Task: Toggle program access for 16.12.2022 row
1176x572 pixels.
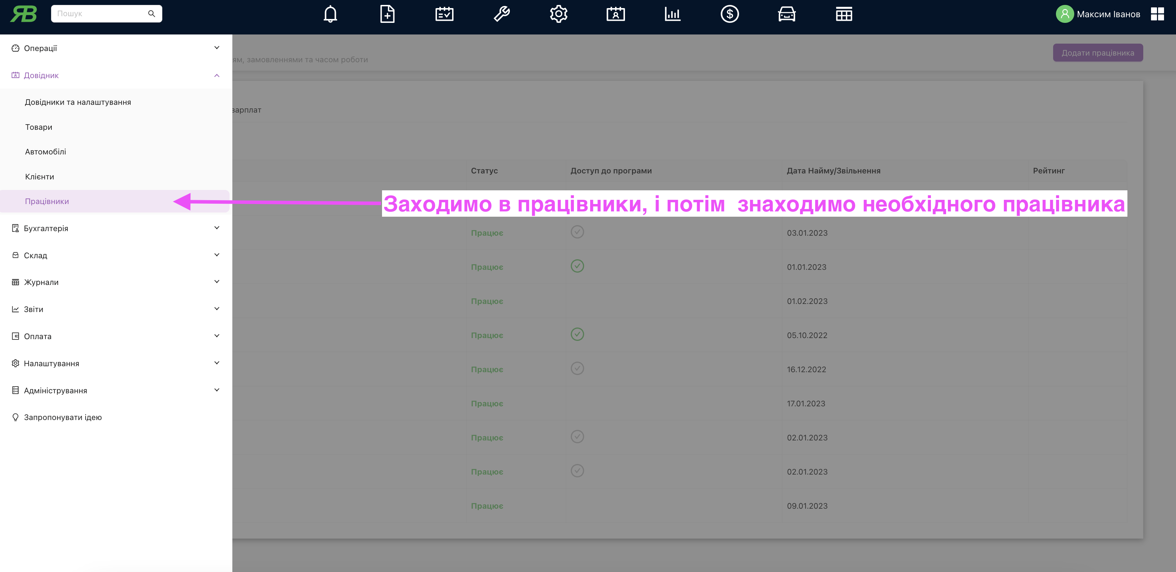Action: tap(577, 368)
